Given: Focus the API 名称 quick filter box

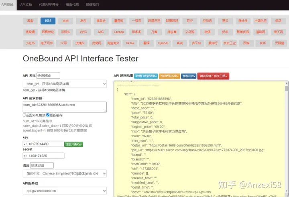Looking at the screenshot, I should coord(48,75).
